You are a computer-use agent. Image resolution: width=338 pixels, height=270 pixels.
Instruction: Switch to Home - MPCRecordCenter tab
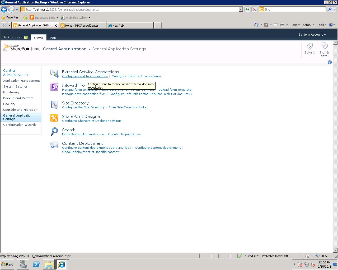coord(83,26)
